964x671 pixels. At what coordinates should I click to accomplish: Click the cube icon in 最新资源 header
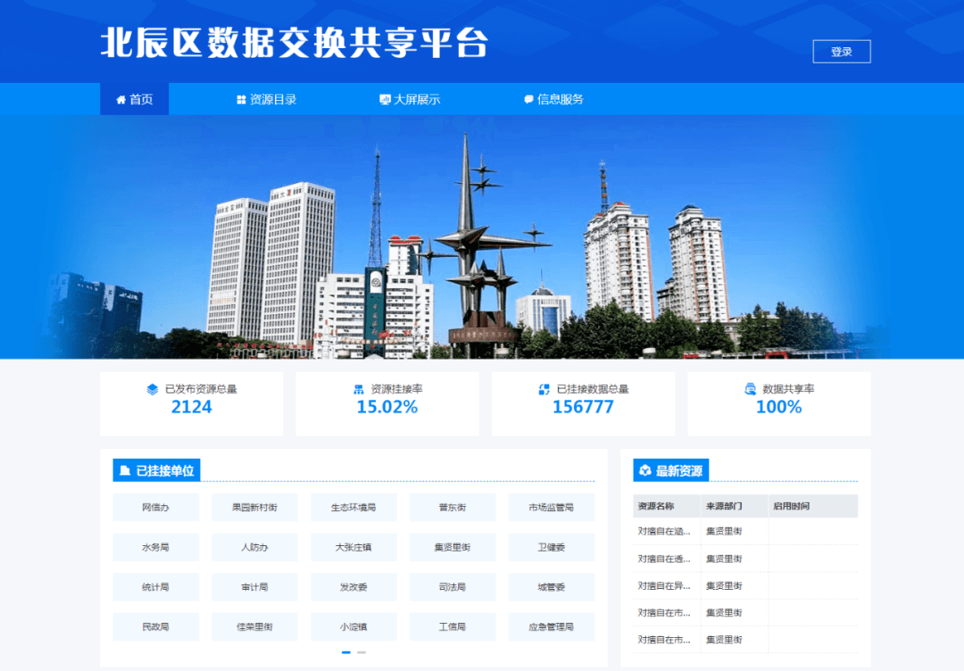[x=644, y=471]
